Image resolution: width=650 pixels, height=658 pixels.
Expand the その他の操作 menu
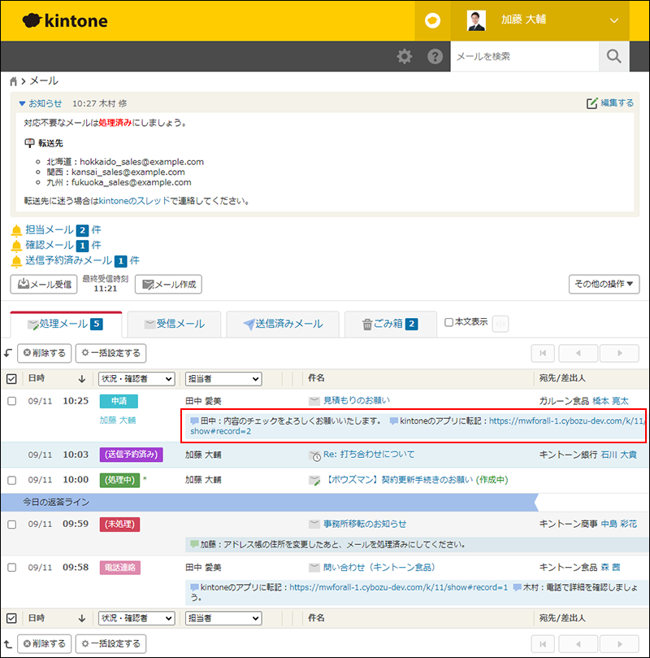click(x=604, y=284)
